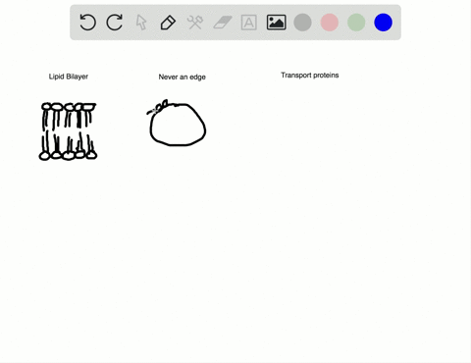Viewport: 471px width, 363px height.
Task: Open the tools wrench and hammer icon
Action: coord(195,23)
